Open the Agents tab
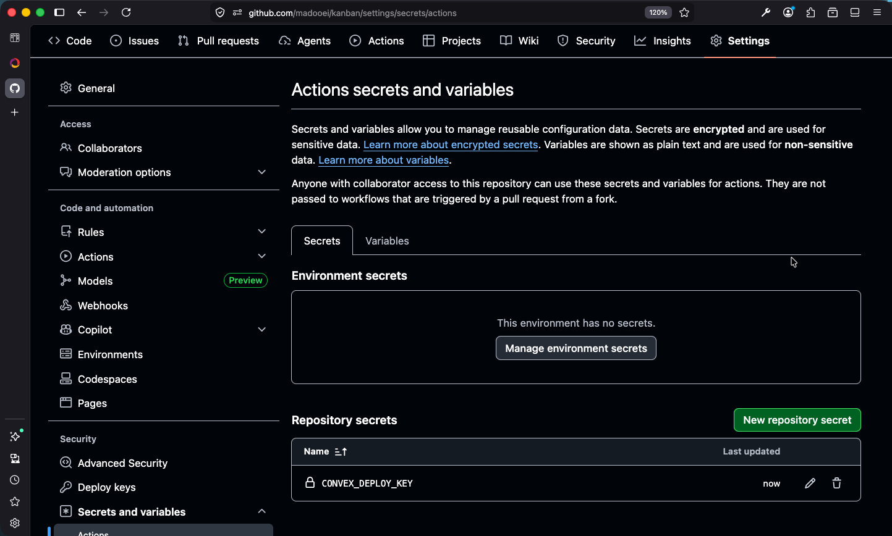This screenshot has height=536, width=892. (305, 41)
